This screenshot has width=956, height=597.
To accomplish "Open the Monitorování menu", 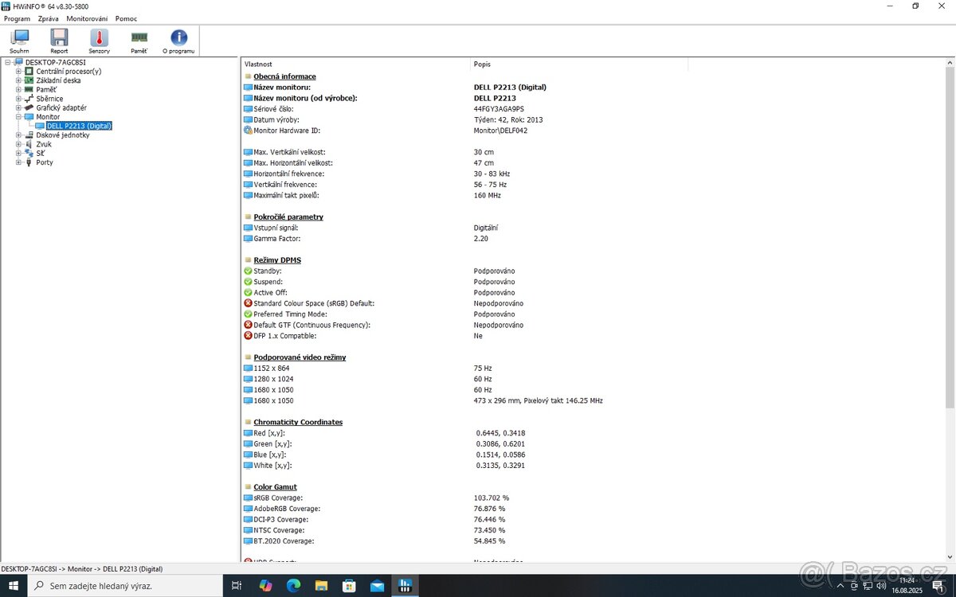I will (x=86, y=18).
